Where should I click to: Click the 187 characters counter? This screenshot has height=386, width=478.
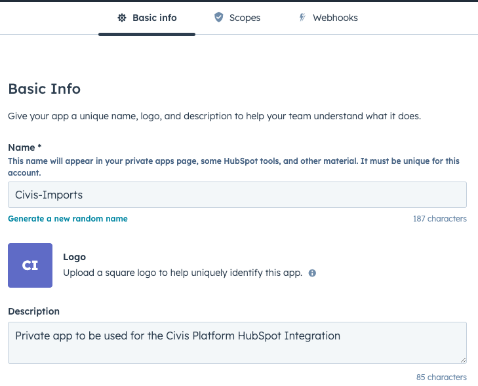pyautogui.click(x=440, y=219)
